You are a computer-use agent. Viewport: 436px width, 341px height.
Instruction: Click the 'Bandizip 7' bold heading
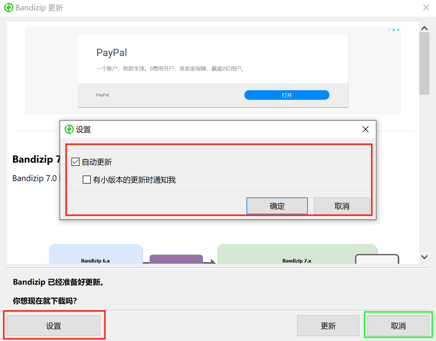click(36, 159)
